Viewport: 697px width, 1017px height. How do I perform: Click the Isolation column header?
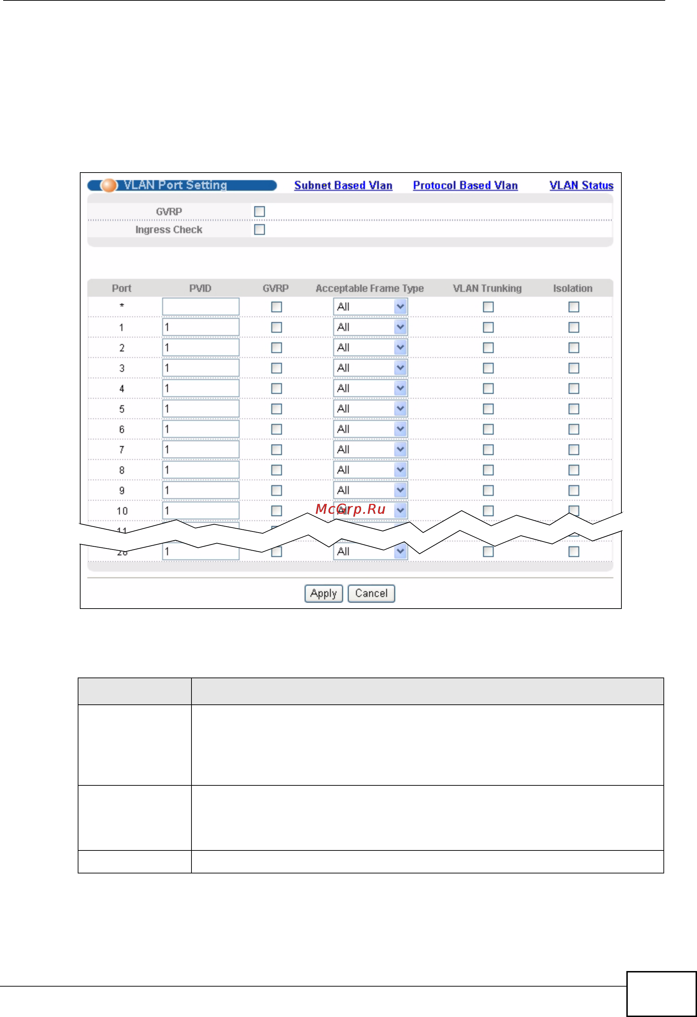[573, 289]
